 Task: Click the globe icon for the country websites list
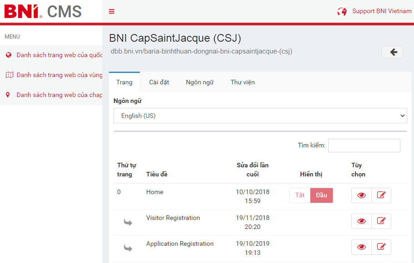pos(8,55)
